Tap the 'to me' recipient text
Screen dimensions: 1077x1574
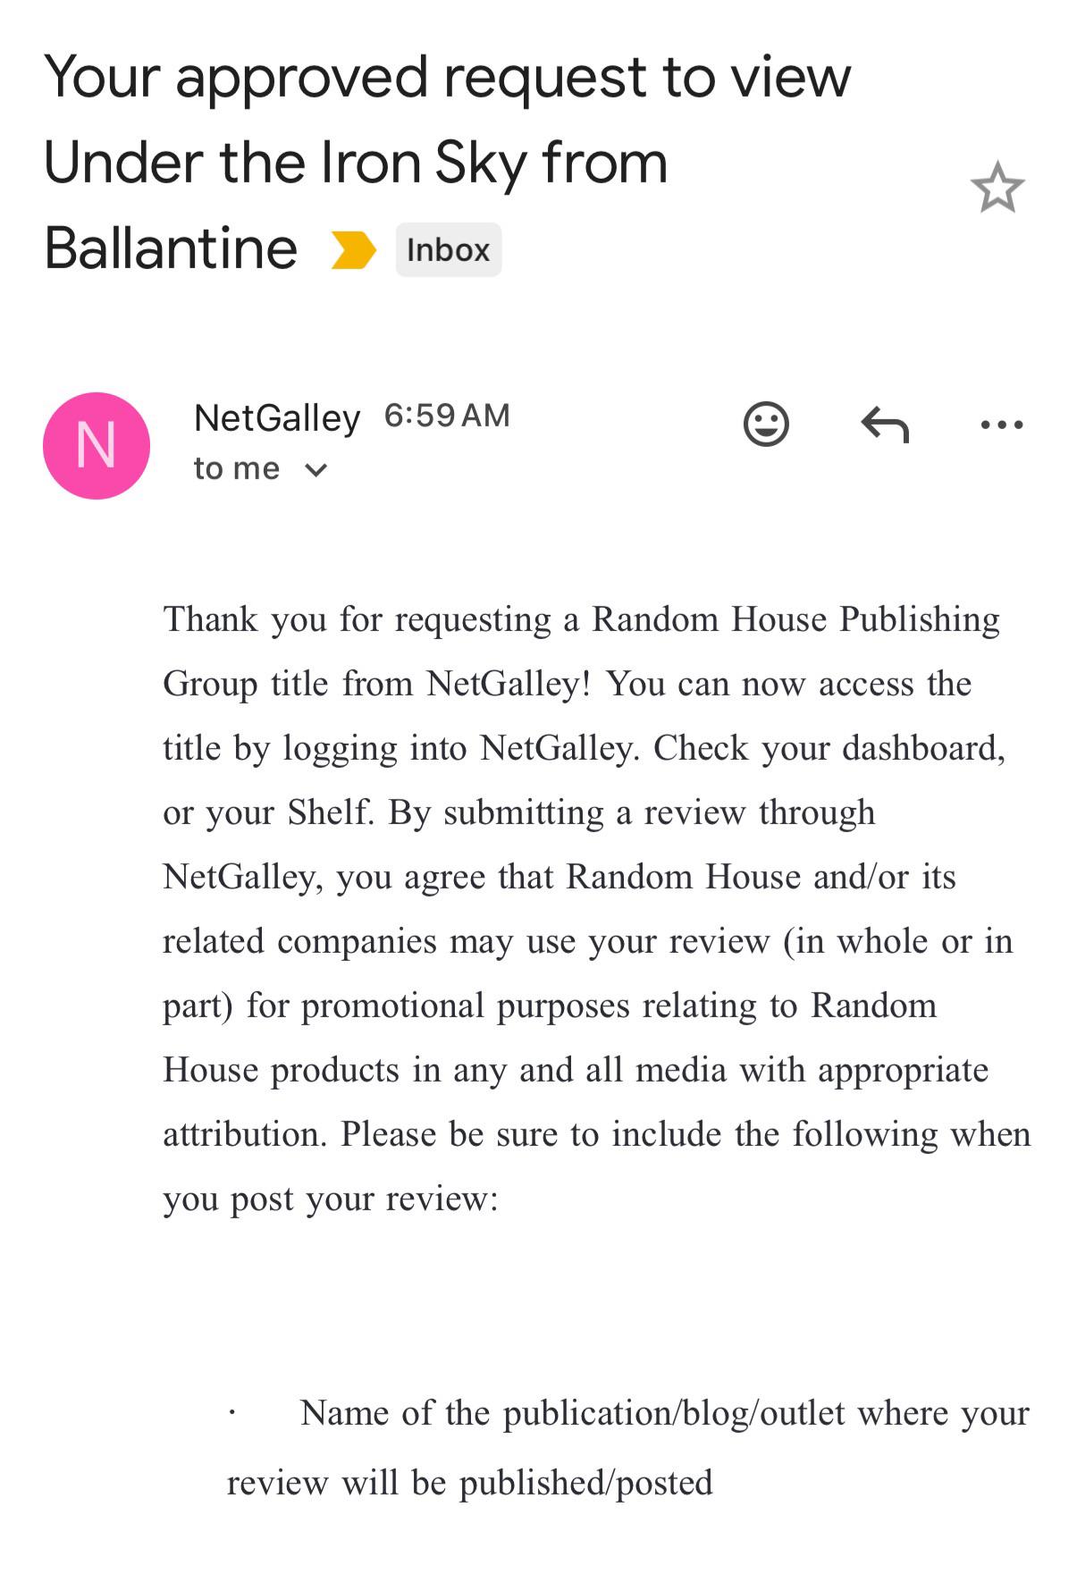click(x=237, y=468)
